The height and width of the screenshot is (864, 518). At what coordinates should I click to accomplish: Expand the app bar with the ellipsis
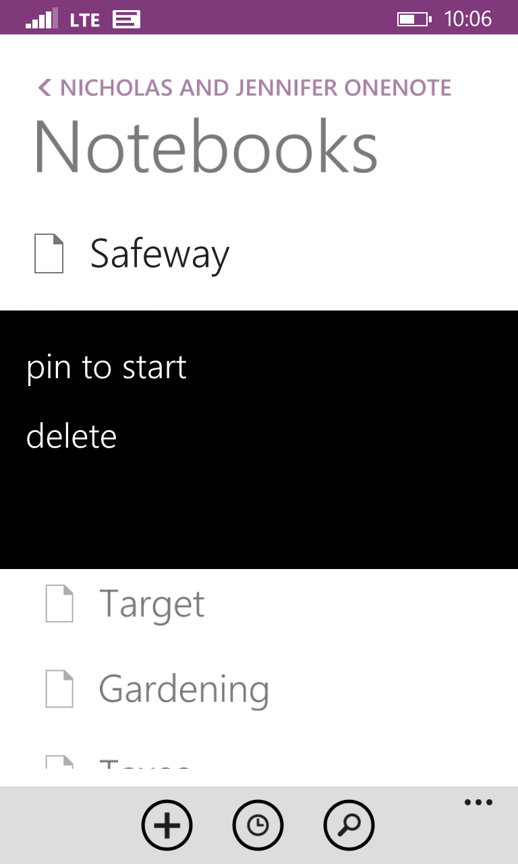tap(478, 803)
